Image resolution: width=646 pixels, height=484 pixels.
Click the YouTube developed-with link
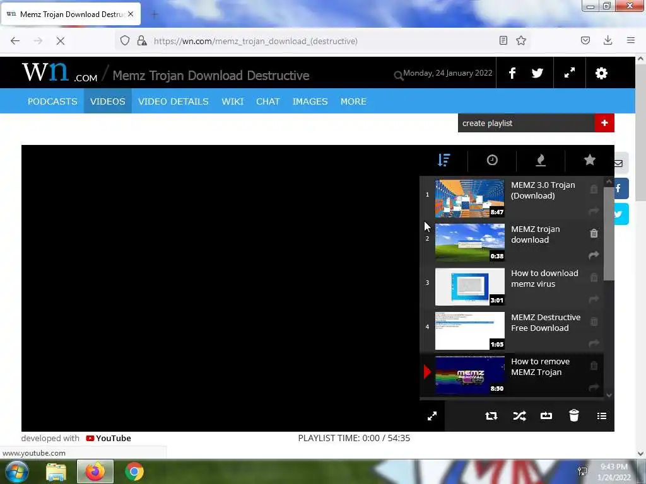[109, 439]
